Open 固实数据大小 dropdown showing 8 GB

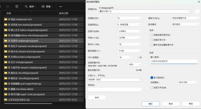[129, 51]
